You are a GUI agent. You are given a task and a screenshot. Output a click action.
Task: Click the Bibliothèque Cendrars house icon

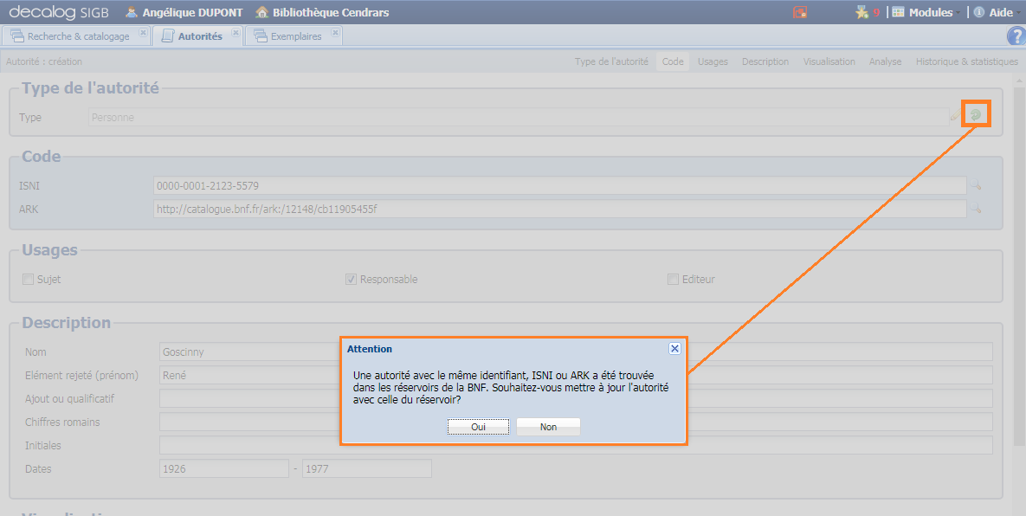(261, 12)
